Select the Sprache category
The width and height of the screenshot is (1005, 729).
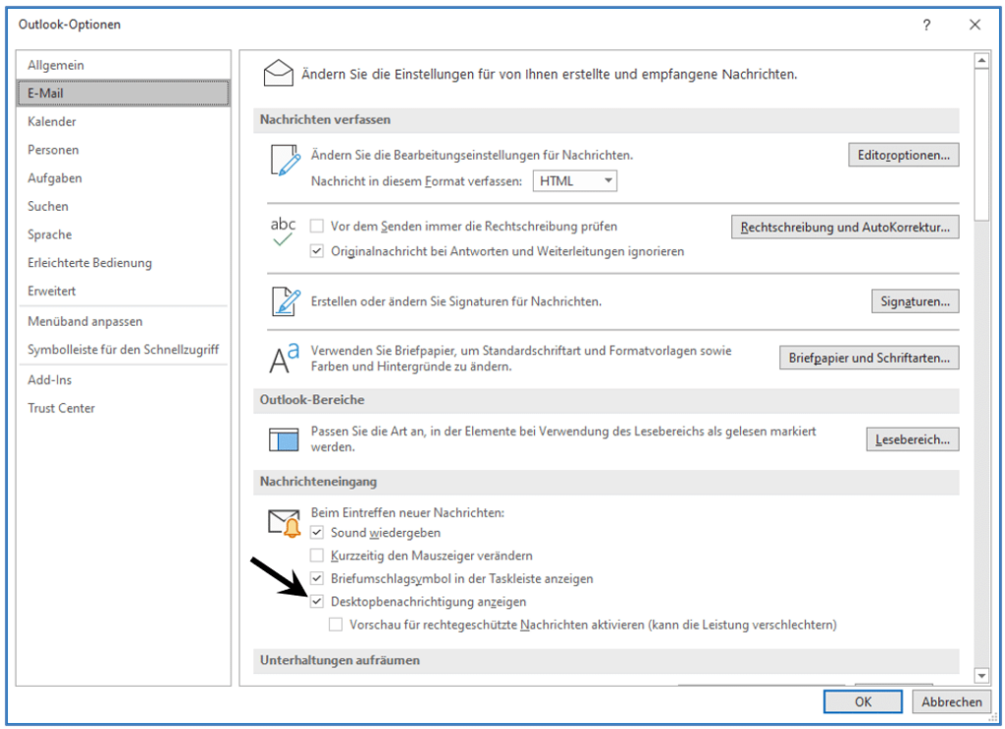click(123, 234)
